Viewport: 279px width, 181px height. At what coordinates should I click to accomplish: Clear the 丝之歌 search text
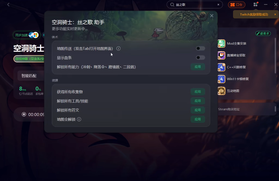pyautogui.click(x=218, y=5)
